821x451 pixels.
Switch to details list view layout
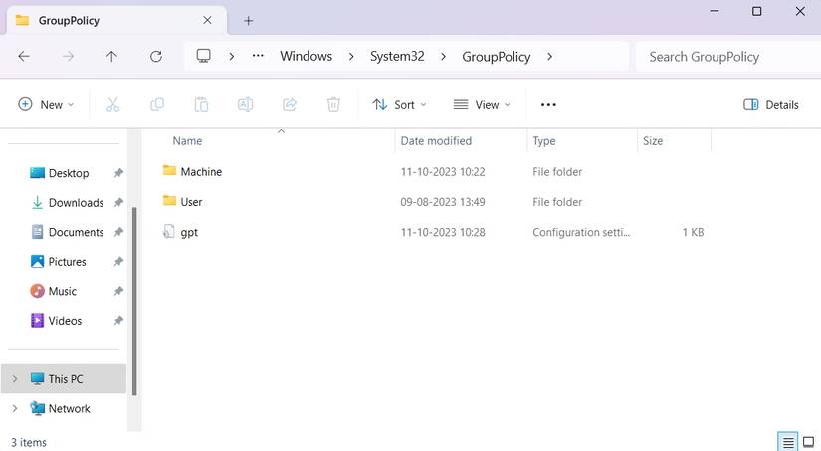pyautogui.click(x=788, y=442)
